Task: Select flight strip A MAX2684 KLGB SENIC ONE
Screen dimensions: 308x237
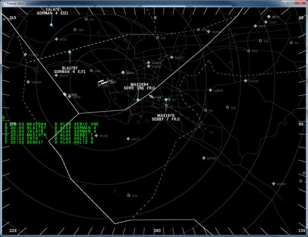Action: [x=52, y=124]
